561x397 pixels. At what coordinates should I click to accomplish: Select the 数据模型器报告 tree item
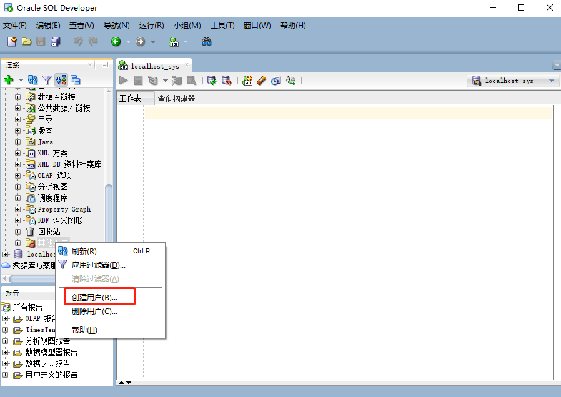(x=51, y=352)
